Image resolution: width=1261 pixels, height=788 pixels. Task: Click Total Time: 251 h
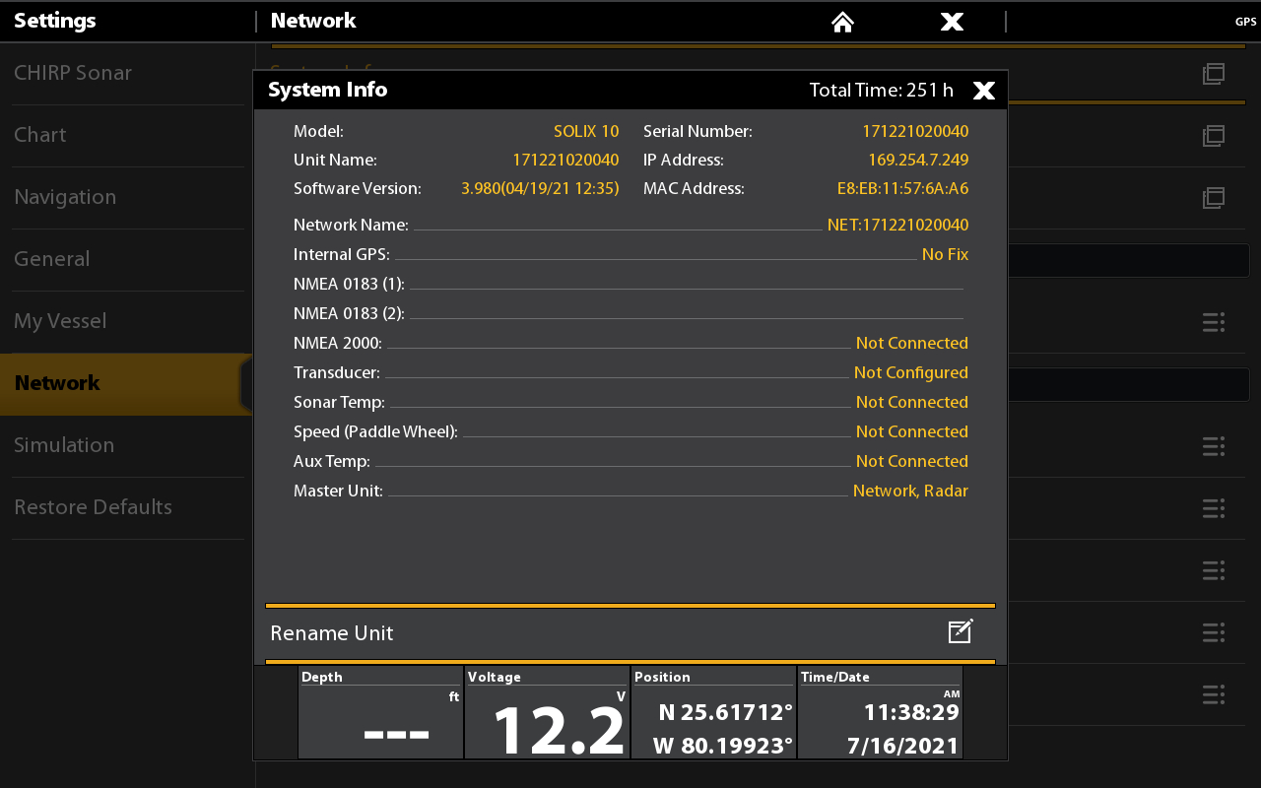(x=881, y=91)
